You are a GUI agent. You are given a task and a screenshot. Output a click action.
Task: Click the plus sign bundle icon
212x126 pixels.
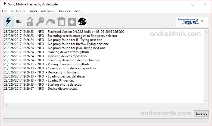72,22
